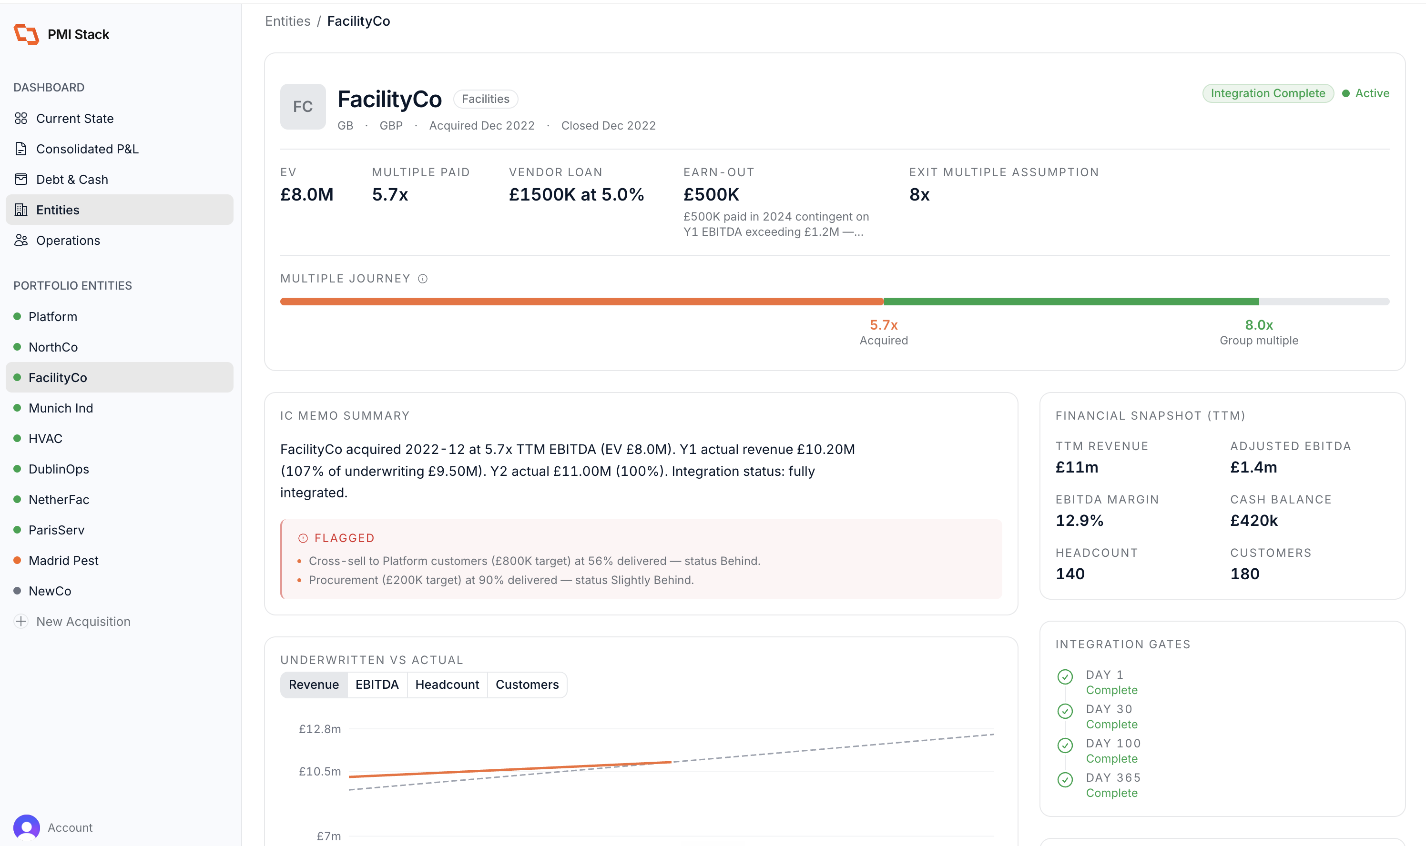The width and height of the screenshot is (1426, 846).
Task: Click the New Acquisition plus icon
Action: pos(21,621)
